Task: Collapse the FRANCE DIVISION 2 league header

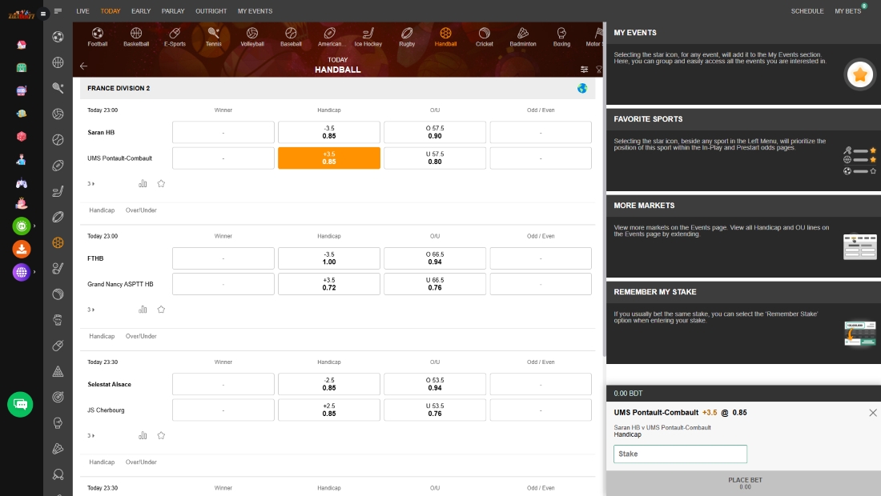Action: (x=339, y=88)
